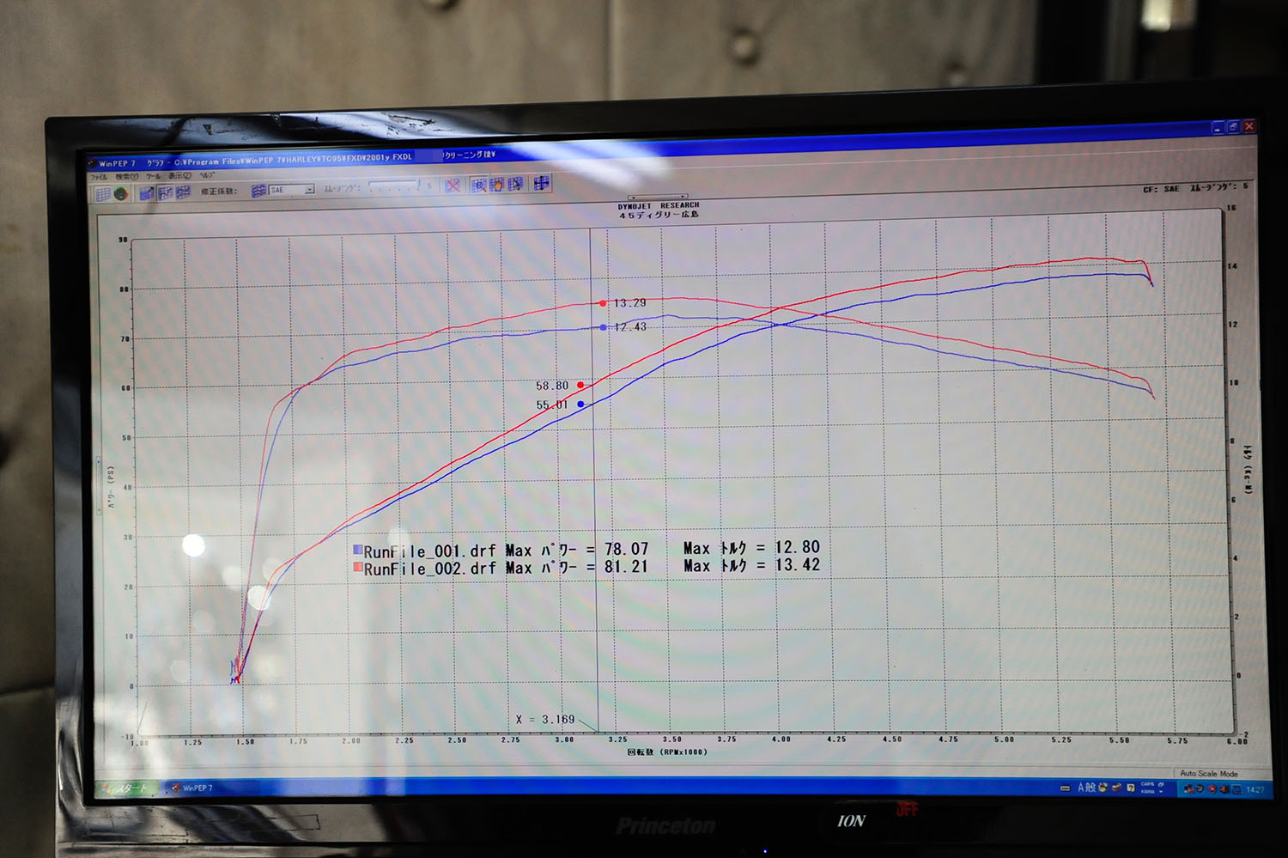Click the red 13.29 torque data marker
The image size is (1288, 858).
[x=603, y=303]
